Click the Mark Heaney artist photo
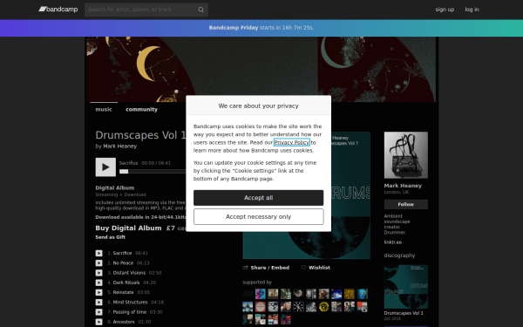 coord(405,155)
